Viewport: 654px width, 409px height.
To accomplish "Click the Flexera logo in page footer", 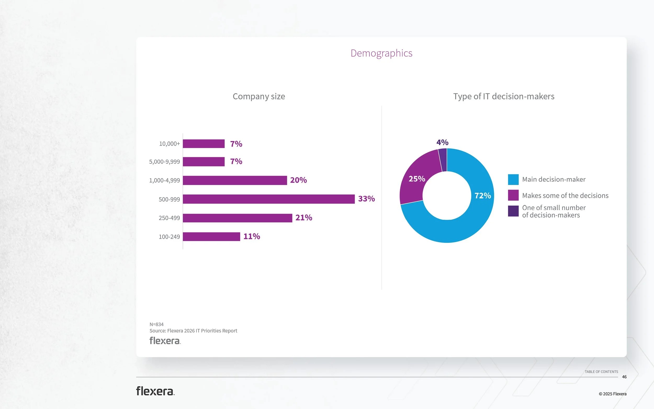I will click(155, 391).
